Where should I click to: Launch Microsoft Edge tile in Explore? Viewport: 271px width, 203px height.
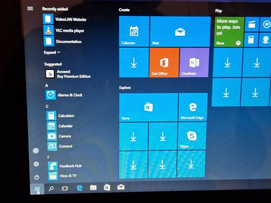pyautogui.click(x=193, y=107)
